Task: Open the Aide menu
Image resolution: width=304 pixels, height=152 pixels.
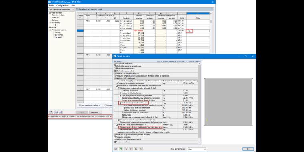Action: (73, 6)
